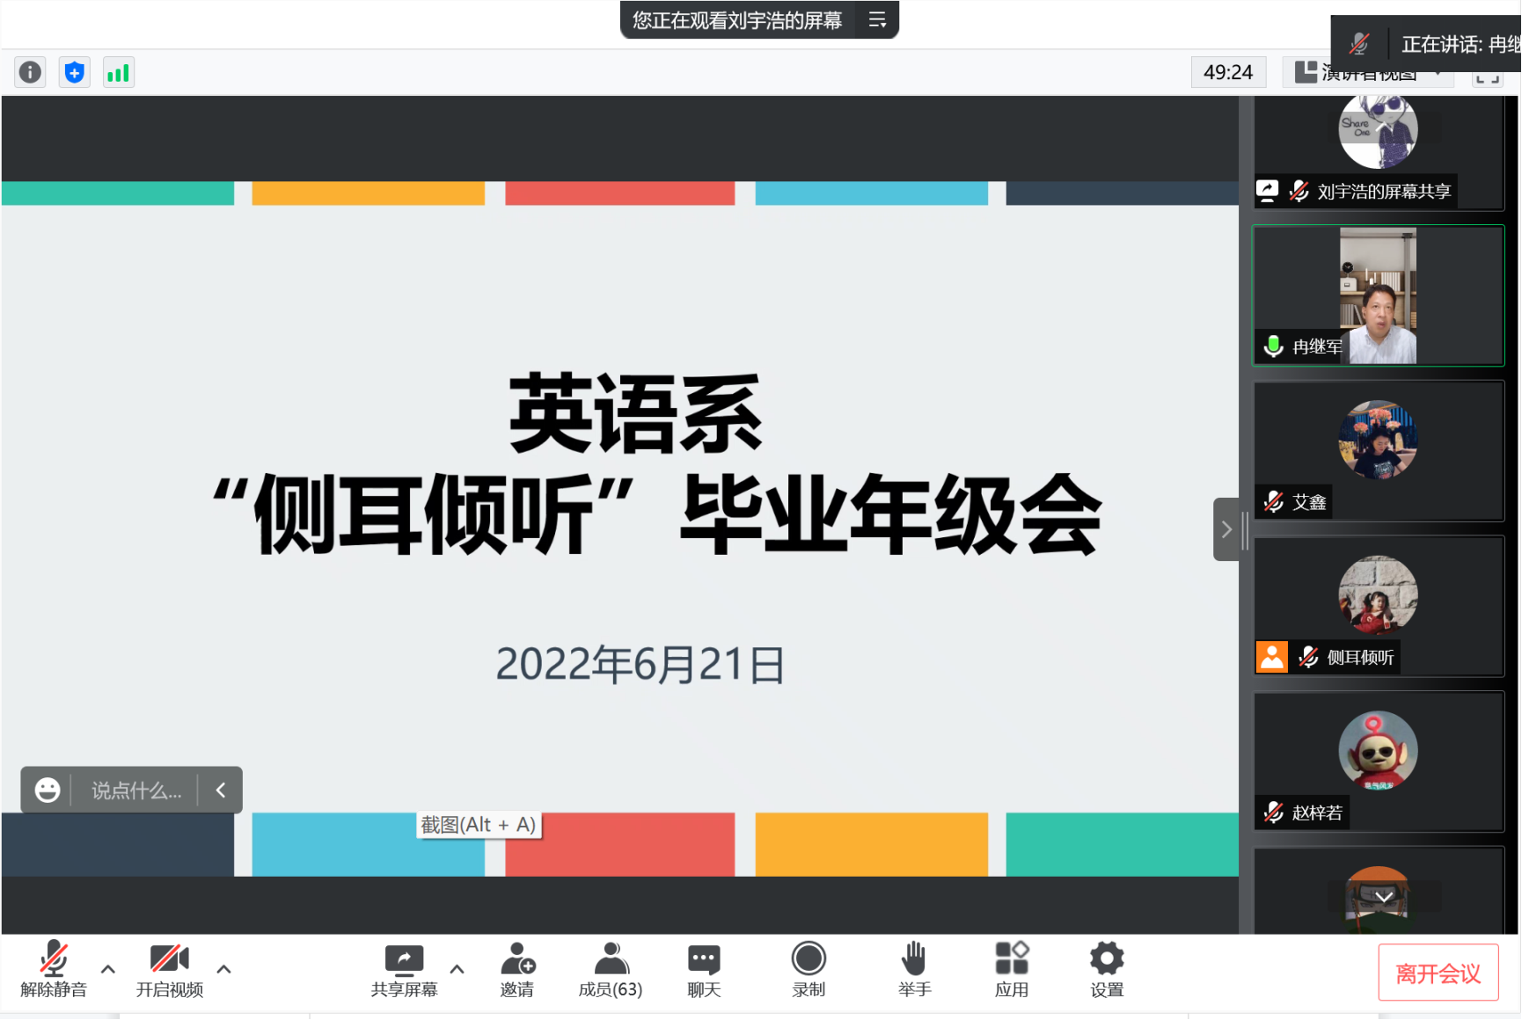
Task: Click the red 离开会议 button
Action: point(1438,973)
